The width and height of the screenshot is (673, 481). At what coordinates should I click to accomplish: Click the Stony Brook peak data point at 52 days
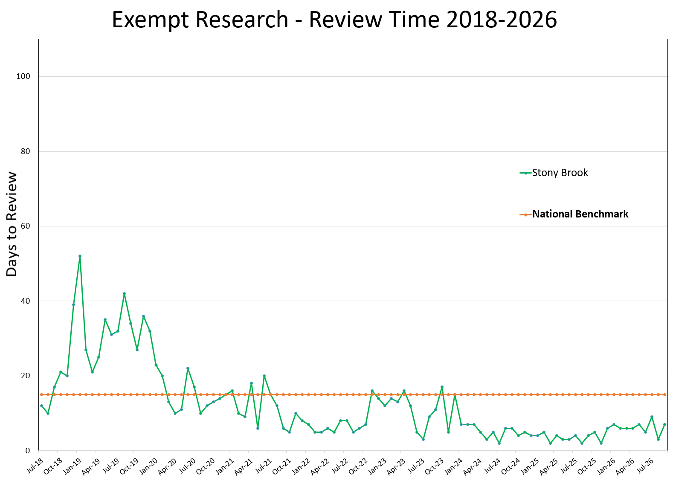click(80, 256)
